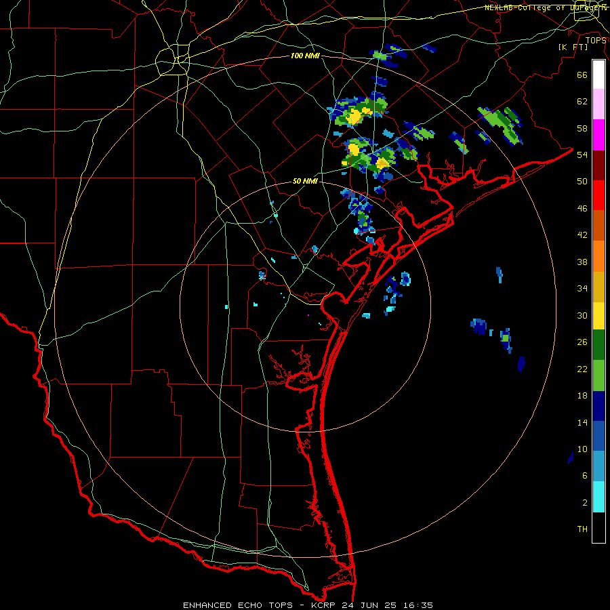Pick the light orange legend color band
Screen dimensions: 610x610
click(x=598, y=256)
